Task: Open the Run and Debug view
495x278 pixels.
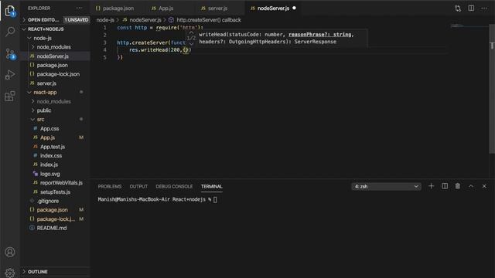Action: pos(10,75)
